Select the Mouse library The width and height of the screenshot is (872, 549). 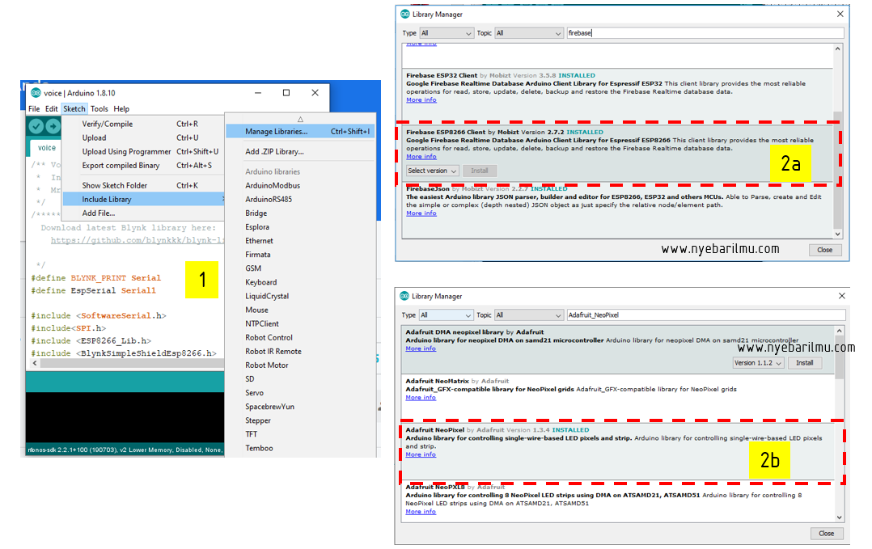(256, 310)
